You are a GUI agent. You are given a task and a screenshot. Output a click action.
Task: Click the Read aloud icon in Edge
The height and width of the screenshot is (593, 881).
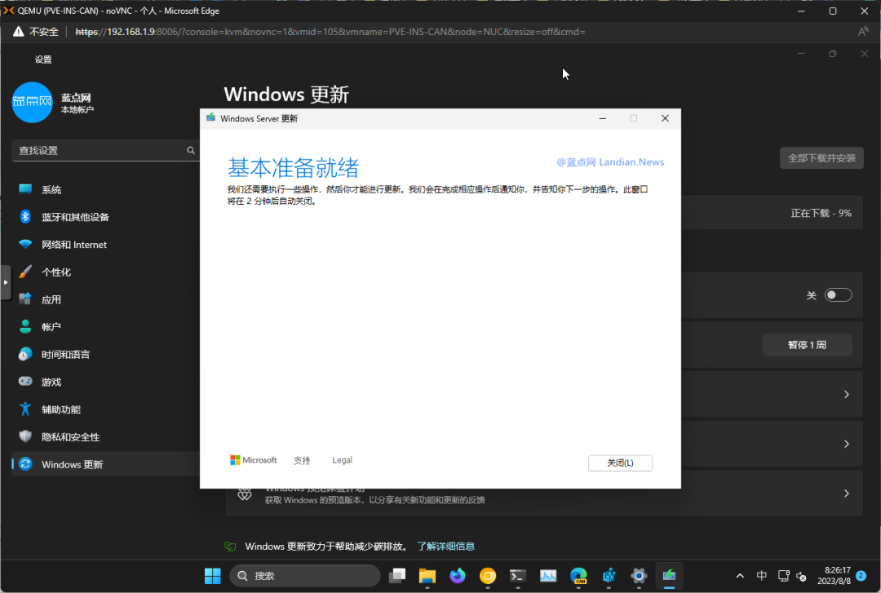click(x=863, y=32)
